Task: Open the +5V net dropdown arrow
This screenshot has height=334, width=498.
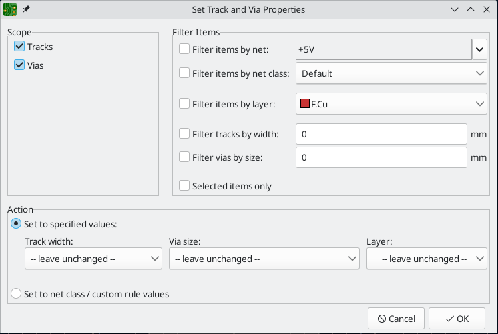Action: coord(480,49)
